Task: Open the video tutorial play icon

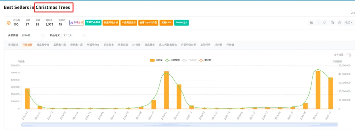Action: point(332,23)
